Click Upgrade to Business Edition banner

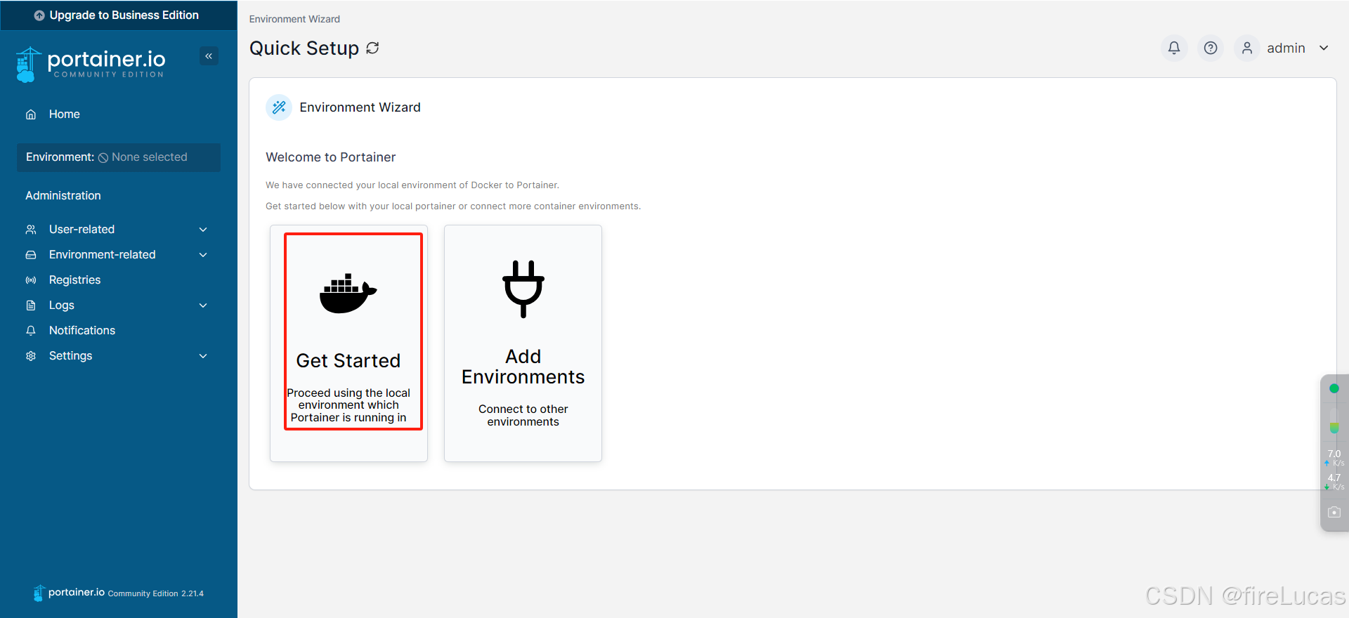pos(119,15)
